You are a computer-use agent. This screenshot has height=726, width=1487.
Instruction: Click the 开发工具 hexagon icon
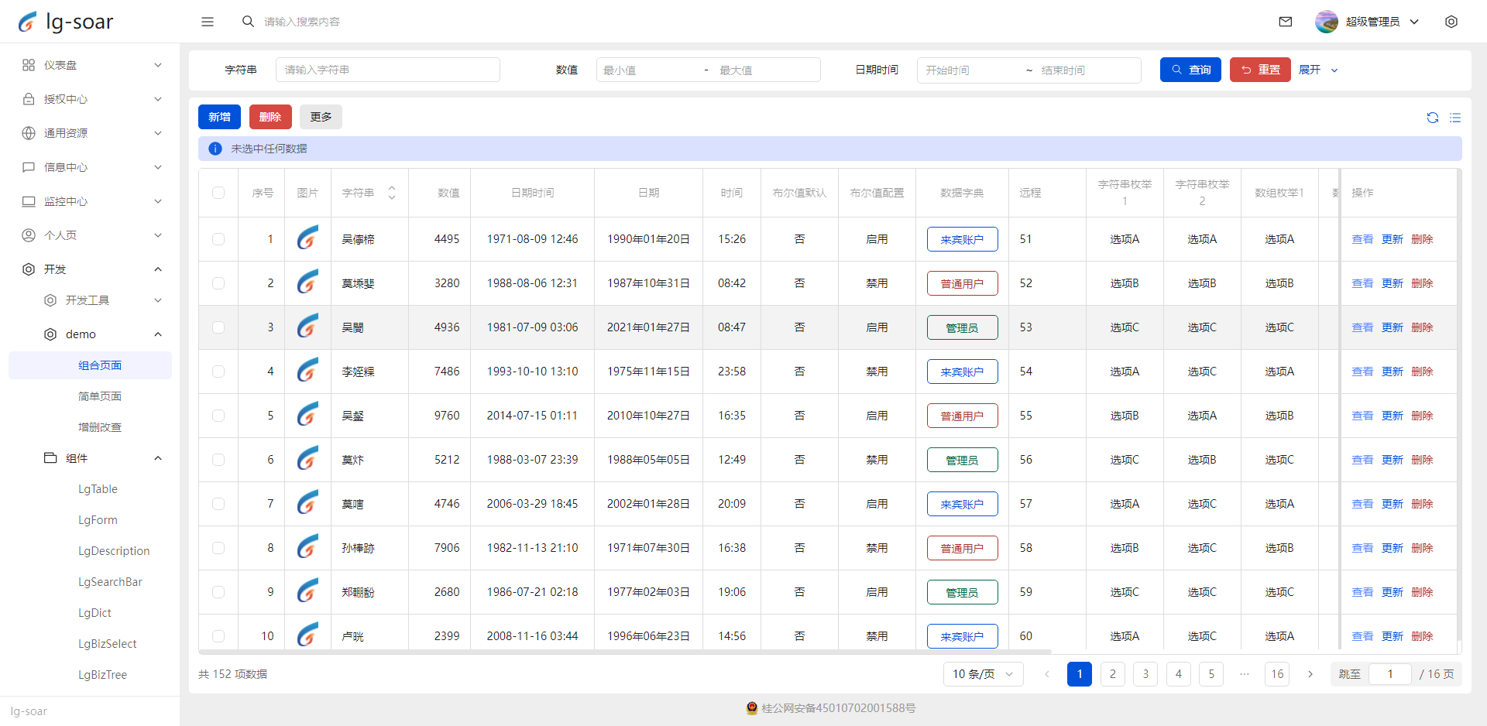(x=50, y=300)
